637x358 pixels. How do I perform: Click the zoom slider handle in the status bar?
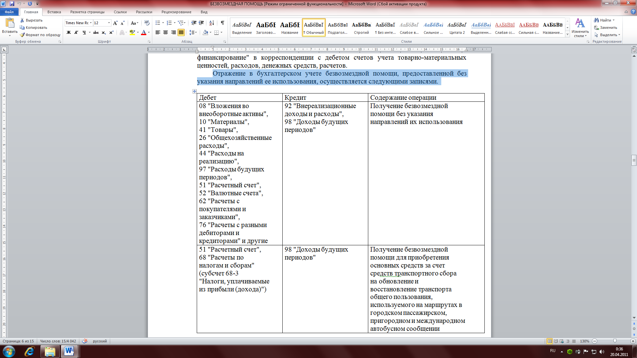click(x=615, y=341)
